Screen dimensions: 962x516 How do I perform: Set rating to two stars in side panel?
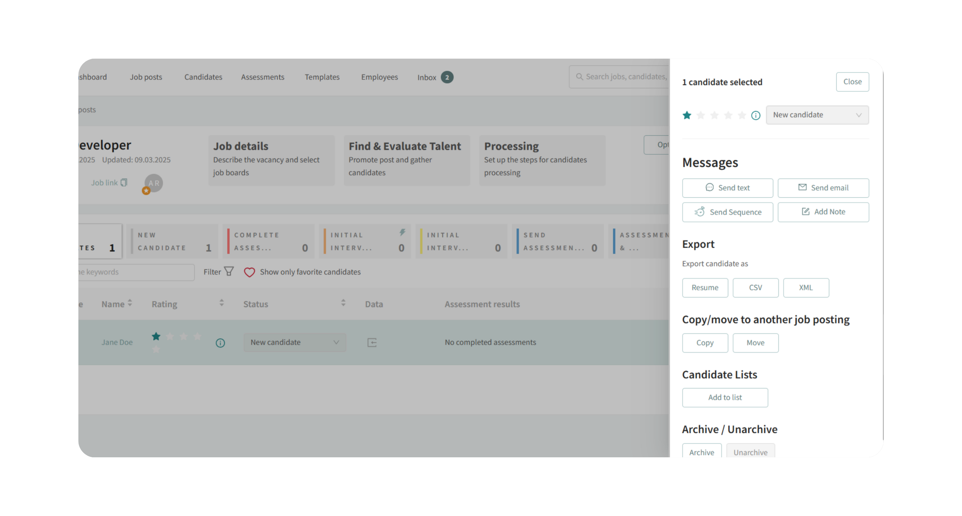click(x=701, y=115)
